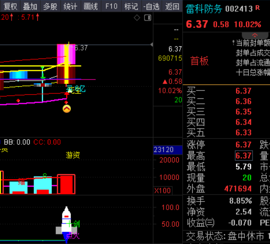270x244 pixels.
Task: Click the large current price 6.37
Action: pos(197,24)
